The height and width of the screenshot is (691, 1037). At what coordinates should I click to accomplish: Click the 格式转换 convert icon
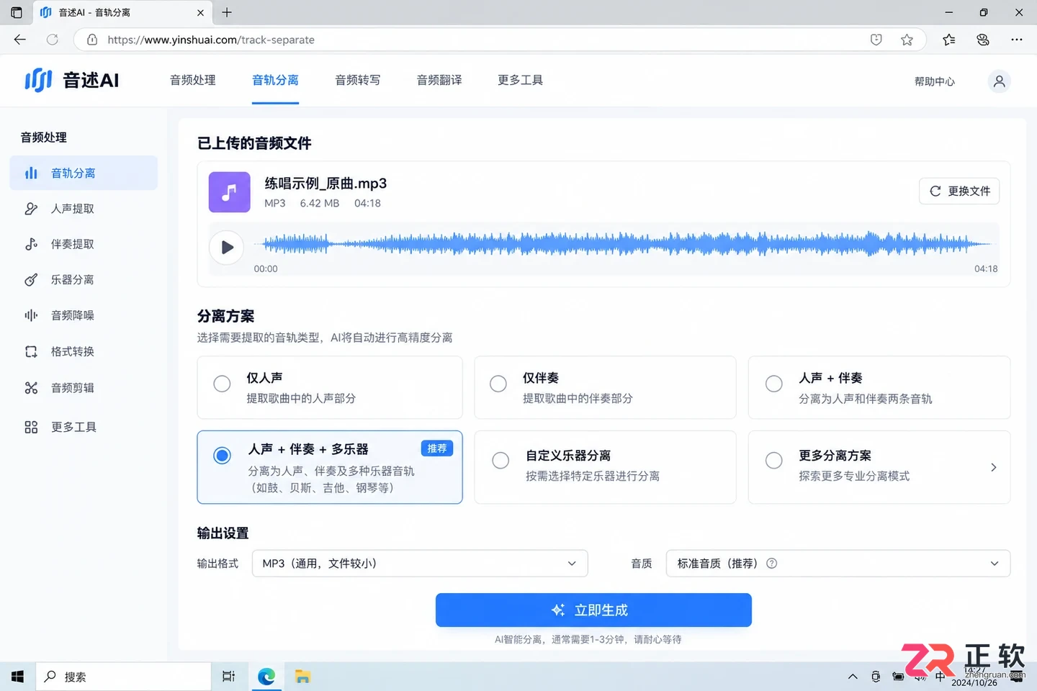[x=31, y=351]
